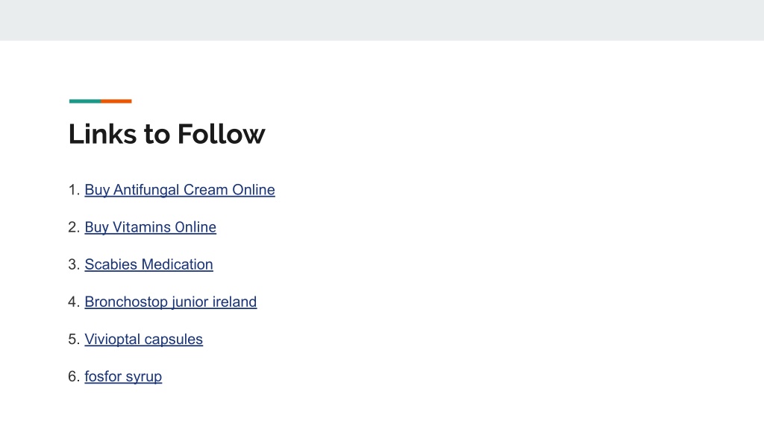Click list number 1 before Antifungal link
Image resolution: width=764 pixels, height=429 pixels.
pos(74,190)
